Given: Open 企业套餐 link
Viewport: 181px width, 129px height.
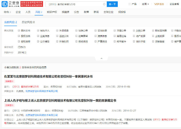Looking at the screenshot, I should (x=174, y=4).
